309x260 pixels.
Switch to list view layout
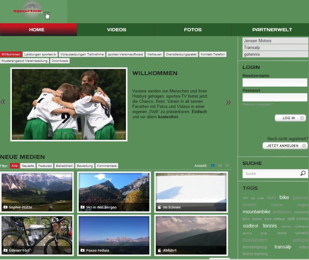click(227, 166)
